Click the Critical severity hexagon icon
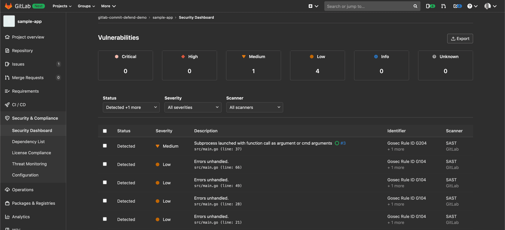 [117, 57]
